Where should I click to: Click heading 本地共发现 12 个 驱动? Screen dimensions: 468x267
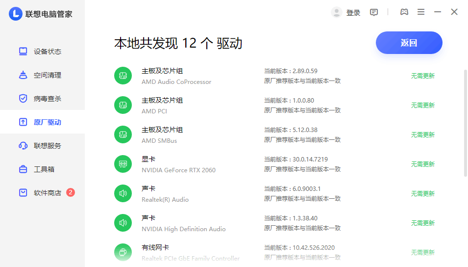[x=178, y=43]
